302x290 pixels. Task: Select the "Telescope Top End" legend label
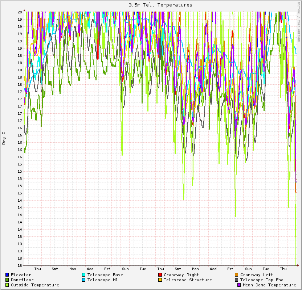[262, 280]
